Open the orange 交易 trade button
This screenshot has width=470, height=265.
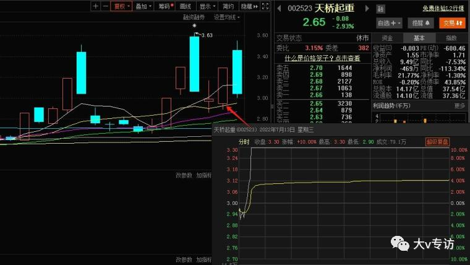click(x=452, y=23)
